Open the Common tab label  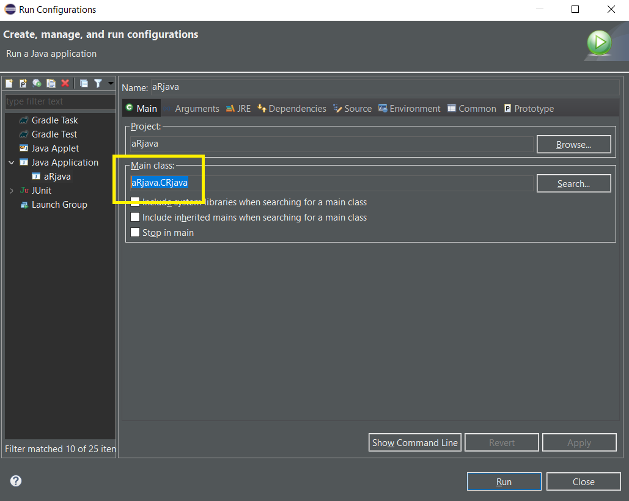coord(477,109)
